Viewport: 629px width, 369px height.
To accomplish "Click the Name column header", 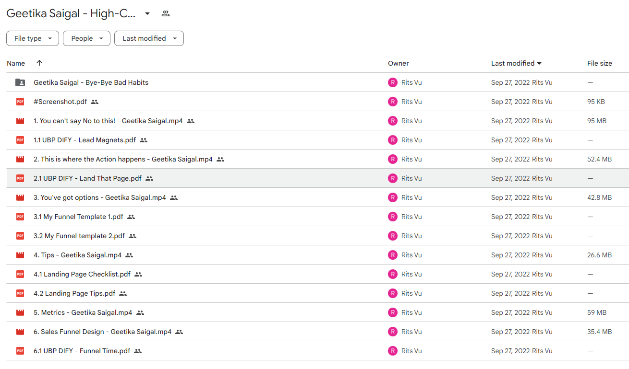I will point(16,63).
